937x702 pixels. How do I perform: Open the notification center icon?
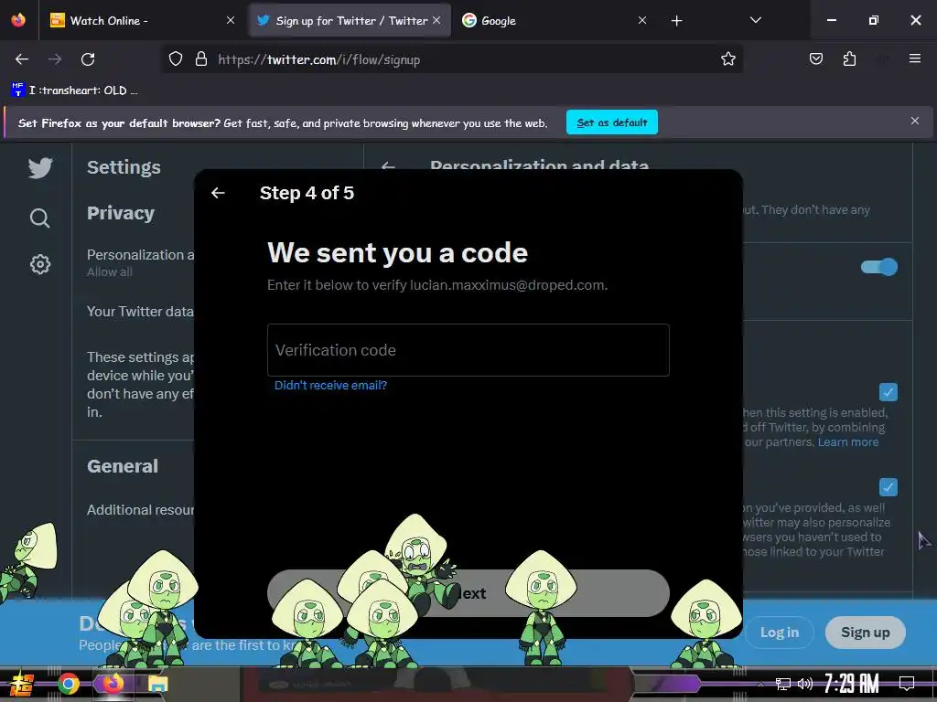tap(907, 684)
